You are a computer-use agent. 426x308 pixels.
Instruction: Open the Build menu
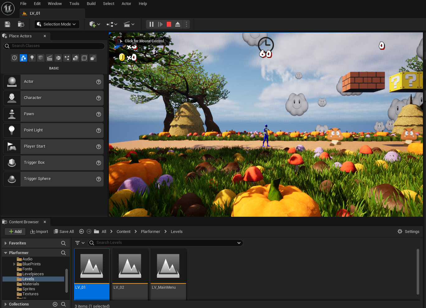tap(91, 4)
